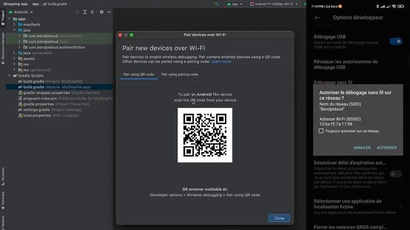Select the res folder in project tree
The height and width of the screenshot is (230, 410).
[x=24, y=65]
